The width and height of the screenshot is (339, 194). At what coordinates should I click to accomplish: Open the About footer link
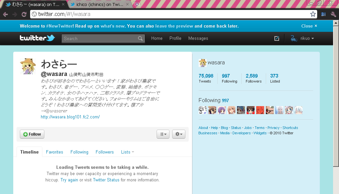pyautogui.click(x=203, y=128)
